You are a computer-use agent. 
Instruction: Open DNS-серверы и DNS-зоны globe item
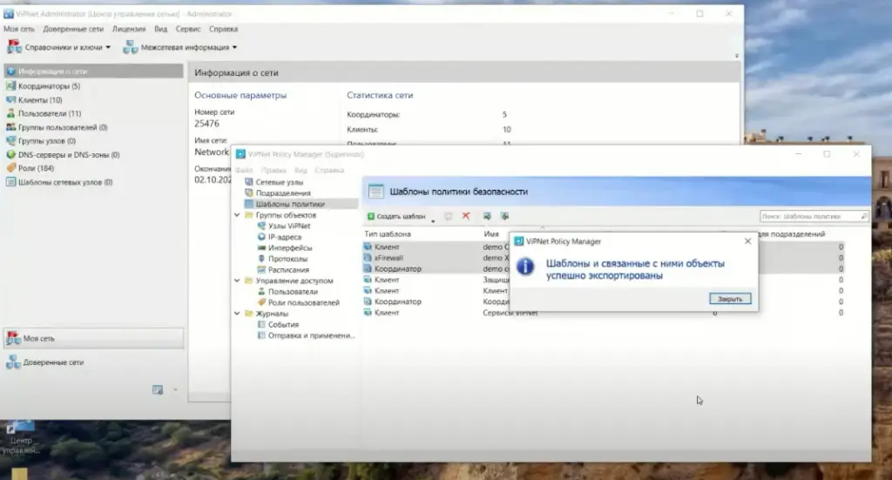(x=11, y=154)
